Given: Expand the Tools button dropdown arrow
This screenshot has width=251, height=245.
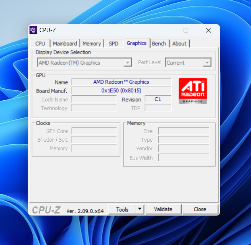Looking at the screenshot, I should click(x=140, y=209).
